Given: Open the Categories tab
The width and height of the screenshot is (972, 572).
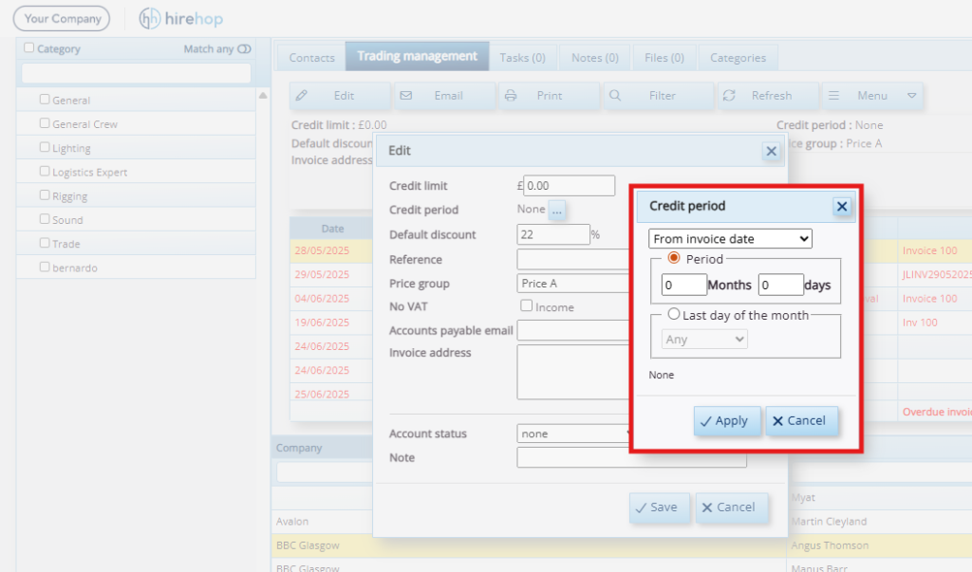Looking at the screenshot, I should point(738,58).
